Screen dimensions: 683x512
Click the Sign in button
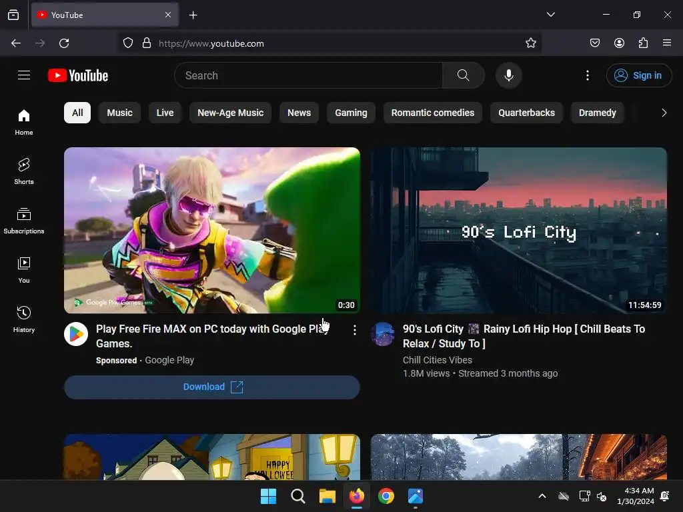pos(639,75)
